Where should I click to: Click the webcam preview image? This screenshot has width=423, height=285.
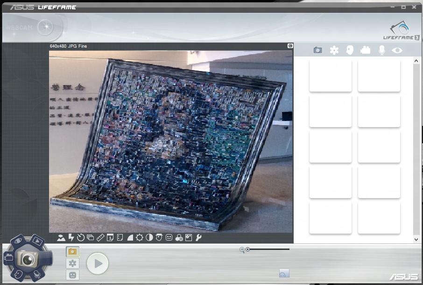pos(171,142)
